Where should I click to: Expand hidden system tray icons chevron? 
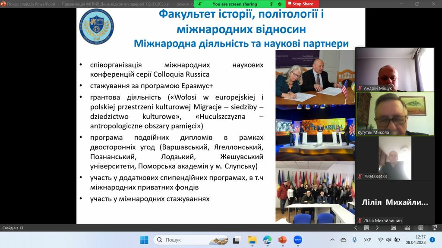[332, 240]
